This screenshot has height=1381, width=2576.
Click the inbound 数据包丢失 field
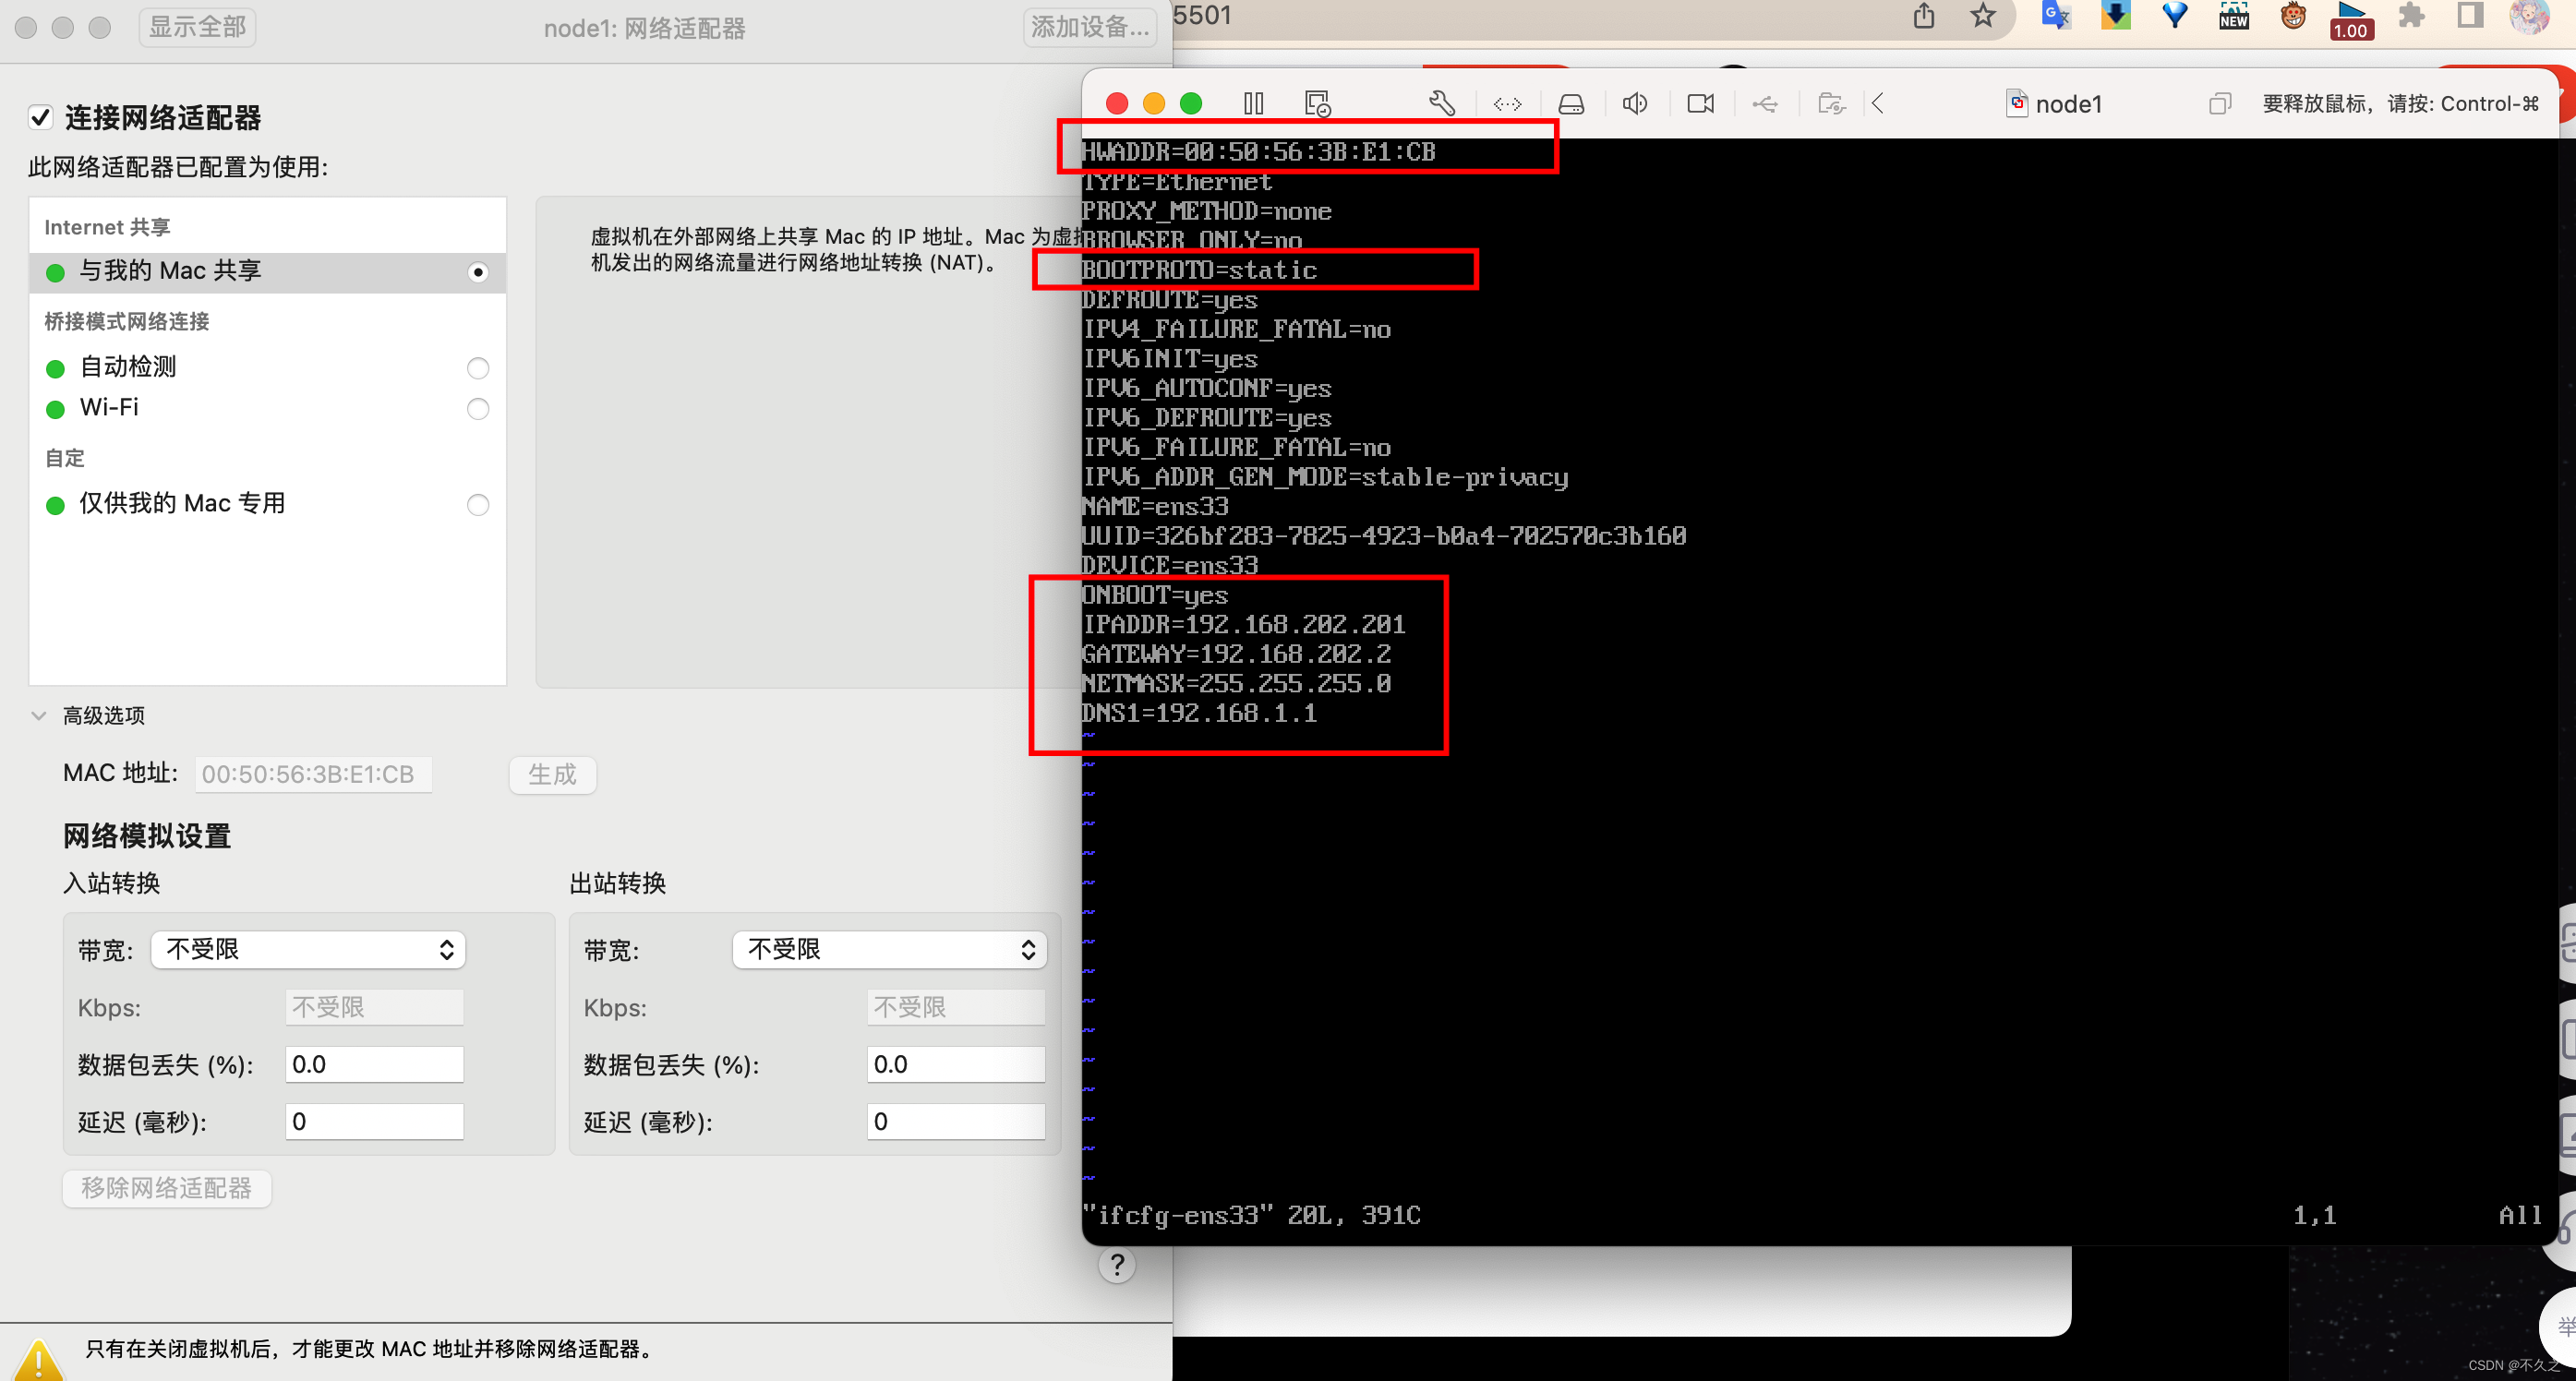point(374,1064)
